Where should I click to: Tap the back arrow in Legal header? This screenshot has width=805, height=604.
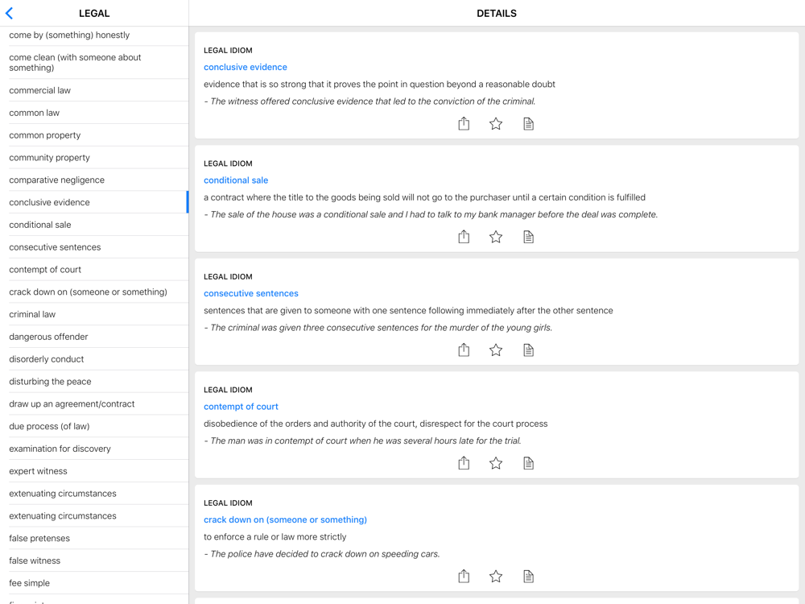pyautogui.click(x=10, y=14)
